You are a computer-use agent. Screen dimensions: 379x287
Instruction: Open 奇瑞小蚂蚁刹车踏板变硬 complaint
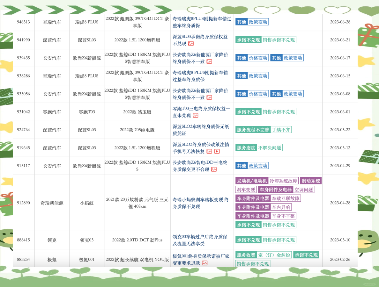[x=201, y=203]
